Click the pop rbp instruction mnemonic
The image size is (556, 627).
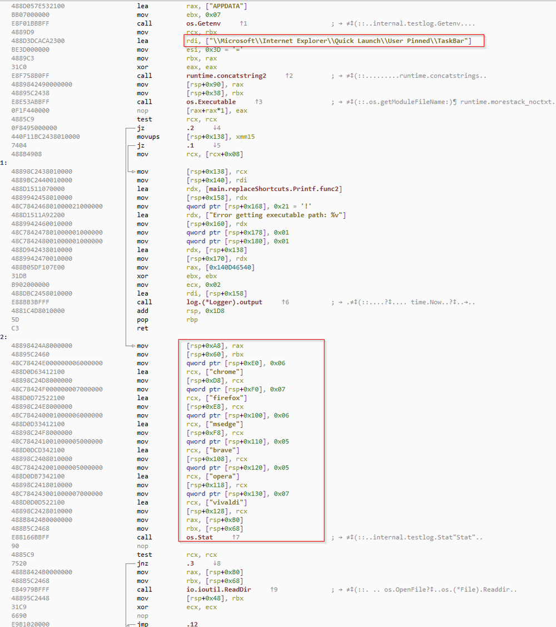pyautogui.click(x=142, y=320)
